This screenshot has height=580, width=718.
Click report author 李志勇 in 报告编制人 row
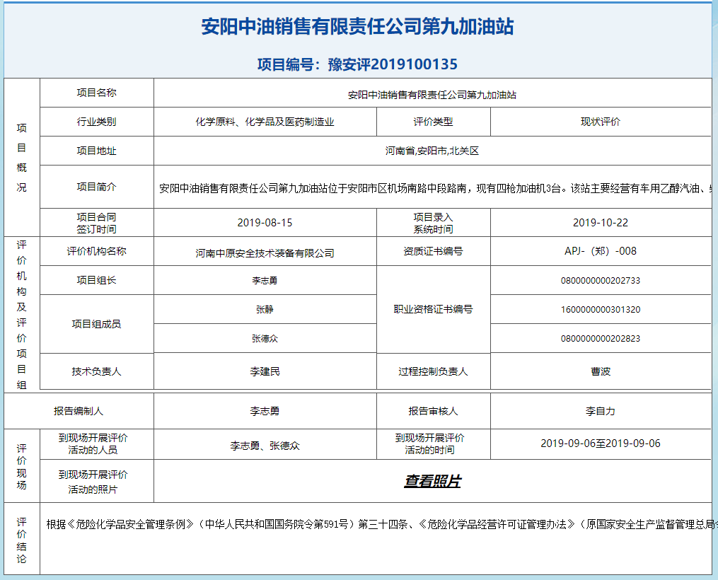265,411
